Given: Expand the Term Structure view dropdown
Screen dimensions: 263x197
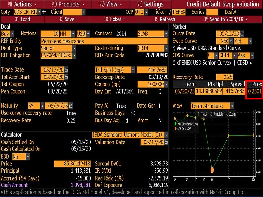Looking at the screenshot, I should click(232, 106).
